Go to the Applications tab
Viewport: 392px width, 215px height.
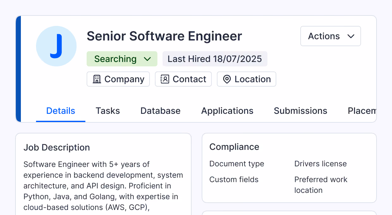point(227,111)
